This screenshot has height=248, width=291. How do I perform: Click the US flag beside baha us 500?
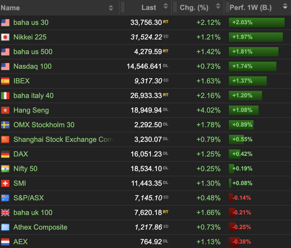point(5,52)
